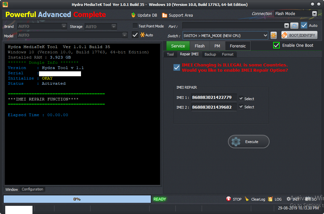324x214 pixels.
Task: Select the Window tab below log
Action: coord(11,189)
